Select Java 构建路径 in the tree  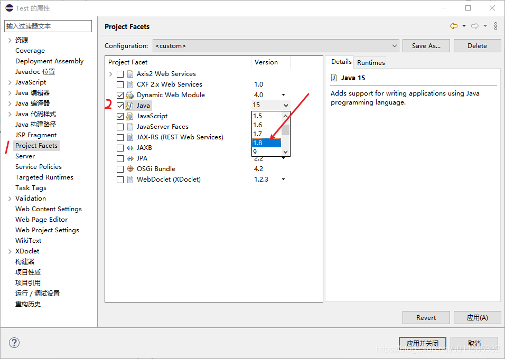point(35,125)
